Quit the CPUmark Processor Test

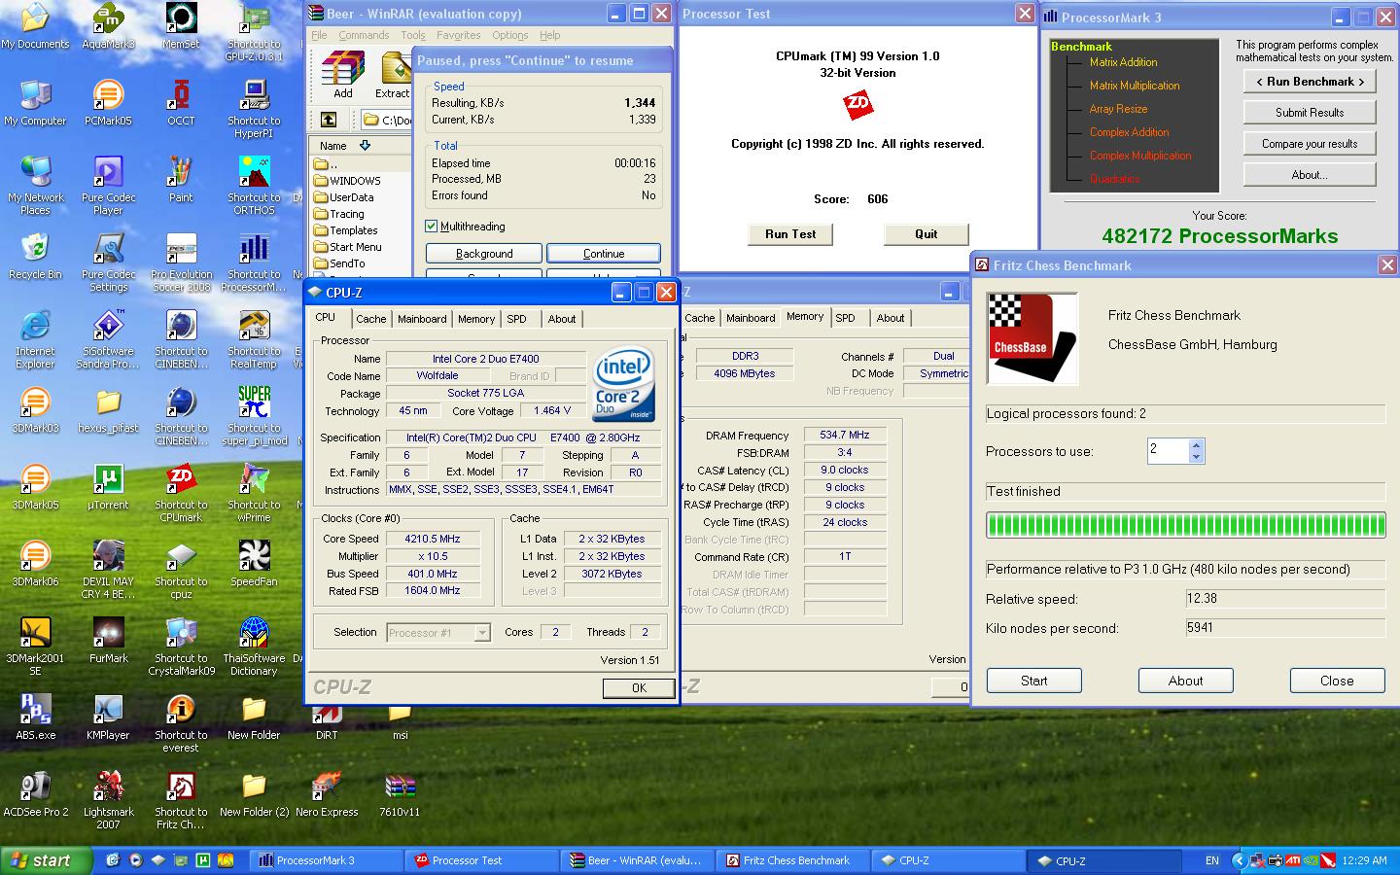point(927,234)
